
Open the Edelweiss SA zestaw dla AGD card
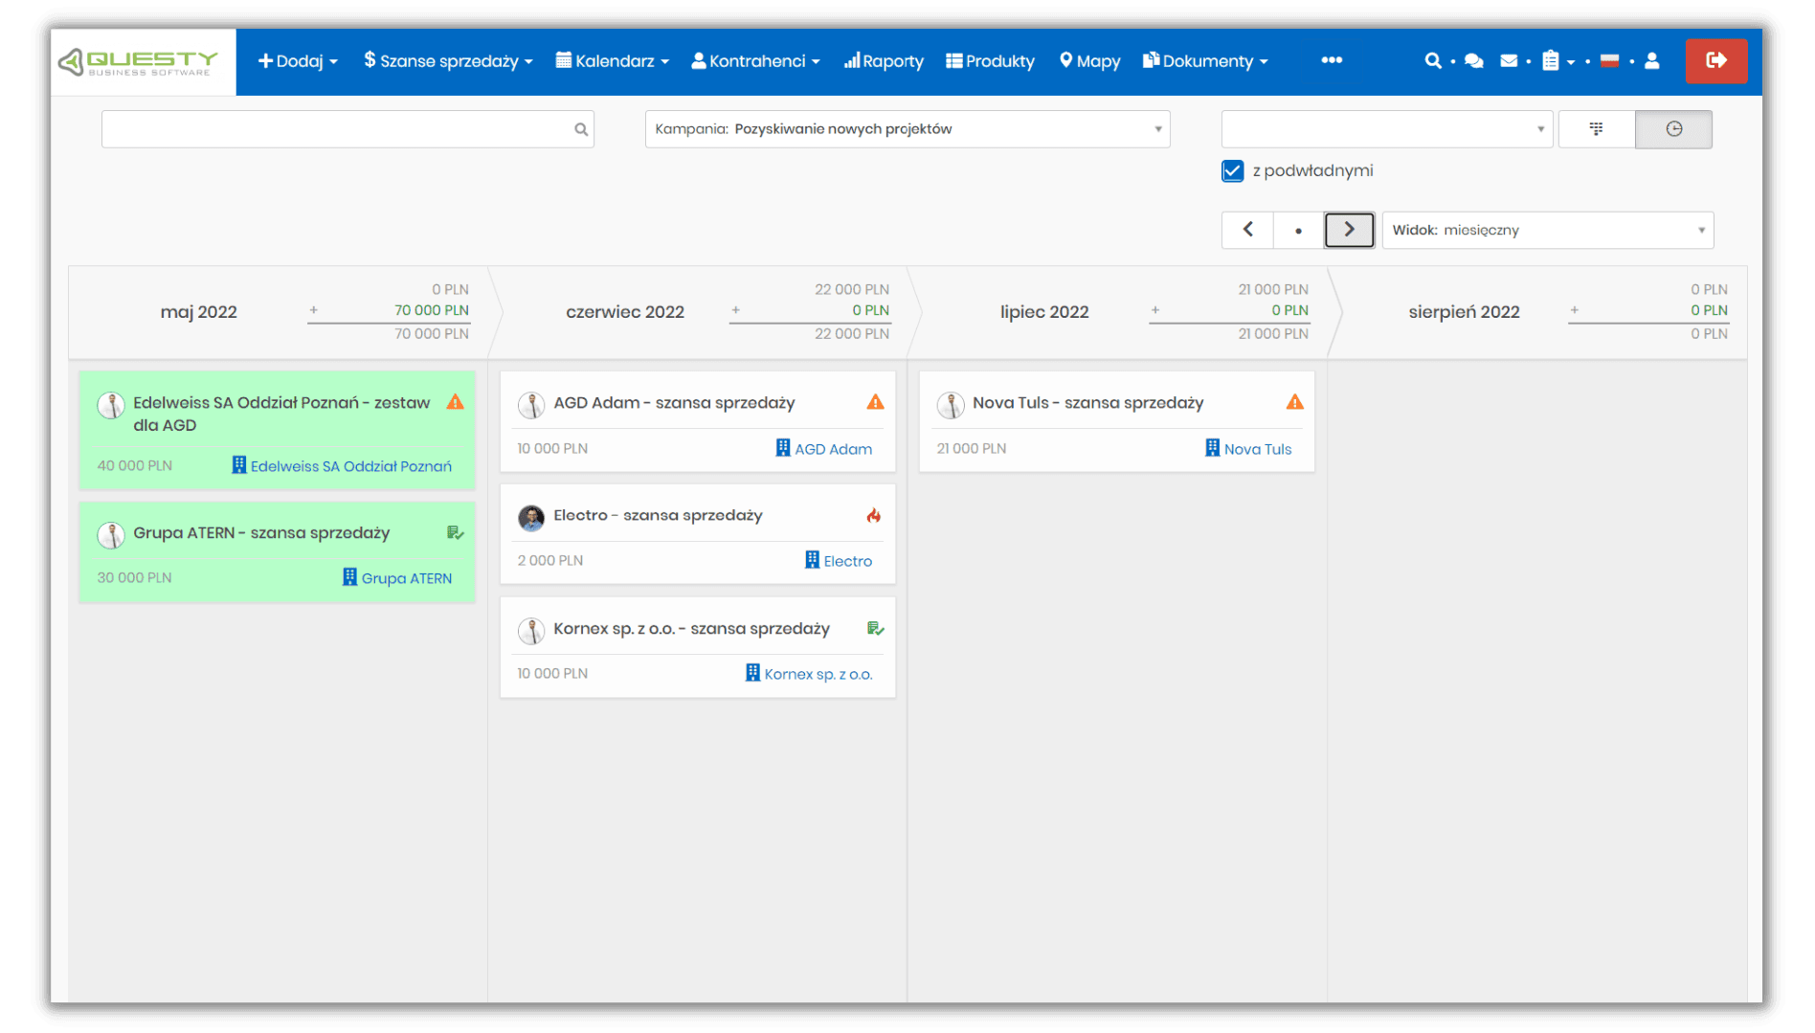point(278,430)
